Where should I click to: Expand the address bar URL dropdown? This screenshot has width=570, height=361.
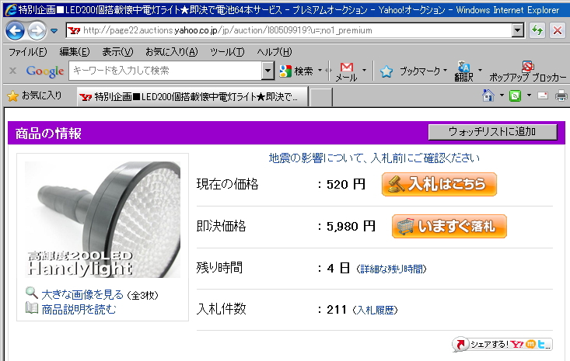click(x=518, y=30)
